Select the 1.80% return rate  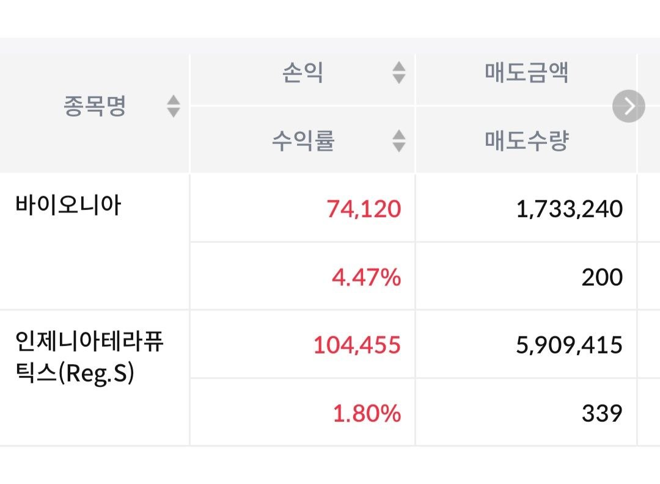(x=367, y=413)
